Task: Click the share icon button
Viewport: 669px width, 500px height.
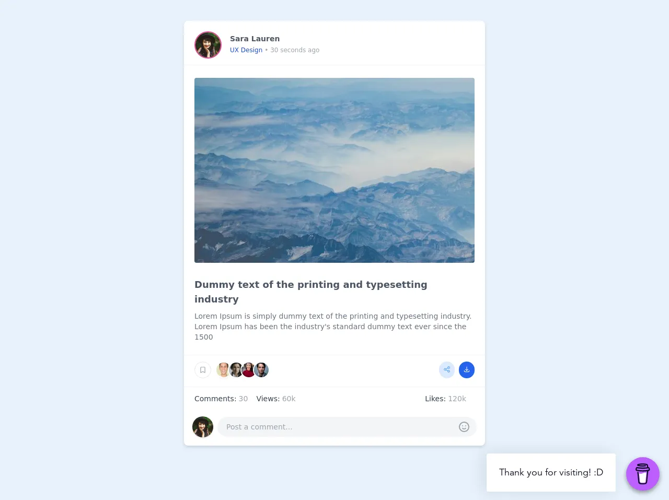Action: click(447, 370)
